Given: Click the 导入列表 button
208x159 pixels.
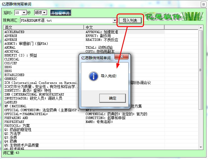Looking at the screenshot, I should tap(130, 20).
